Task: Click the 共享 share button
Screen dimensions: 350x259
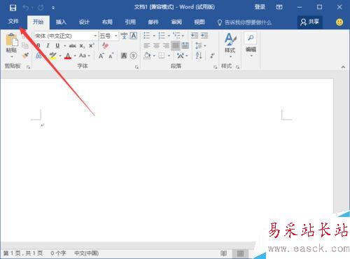Action: [x=309, y=22]
